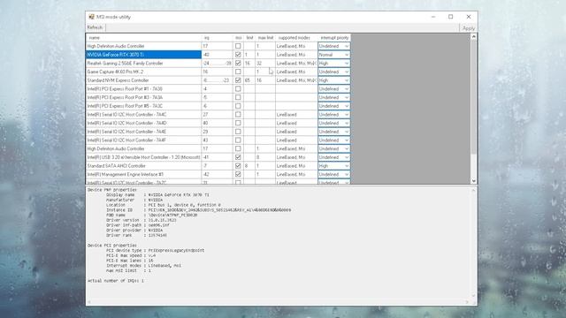
Task: Open priority dropdown for Standard SATA AHCI Controller
Action: 334,166
